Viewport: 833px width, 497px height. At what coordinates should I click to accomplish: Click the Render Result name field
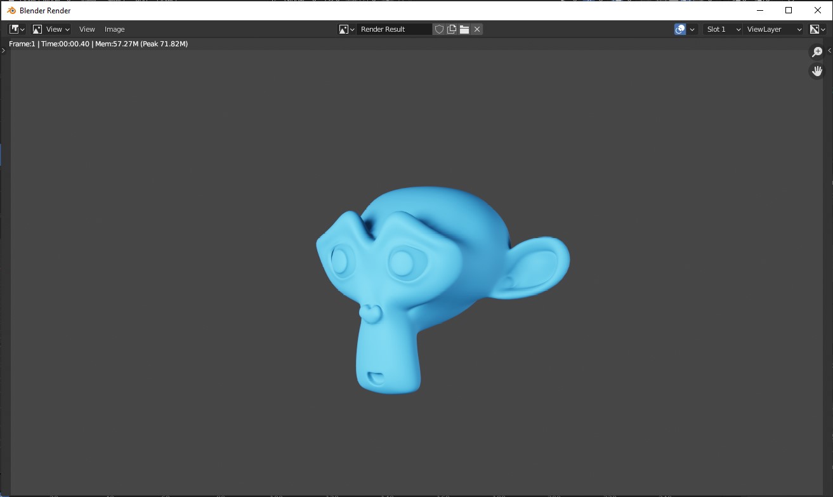click(x=394, y=29)
